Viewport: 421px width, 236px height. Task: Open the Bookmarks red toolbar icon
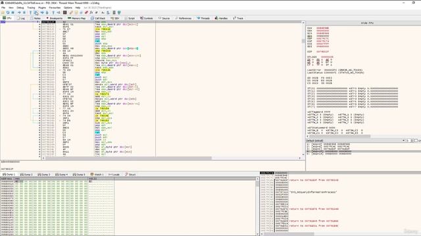point(86,12)
